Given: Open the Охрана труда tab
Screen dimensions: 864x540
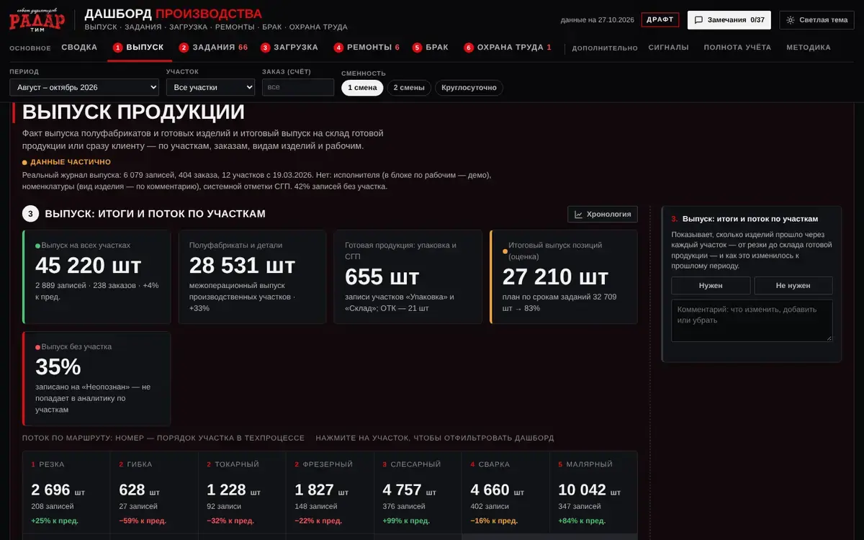Looking at the screenshot, I should click(x=508, y=48).
